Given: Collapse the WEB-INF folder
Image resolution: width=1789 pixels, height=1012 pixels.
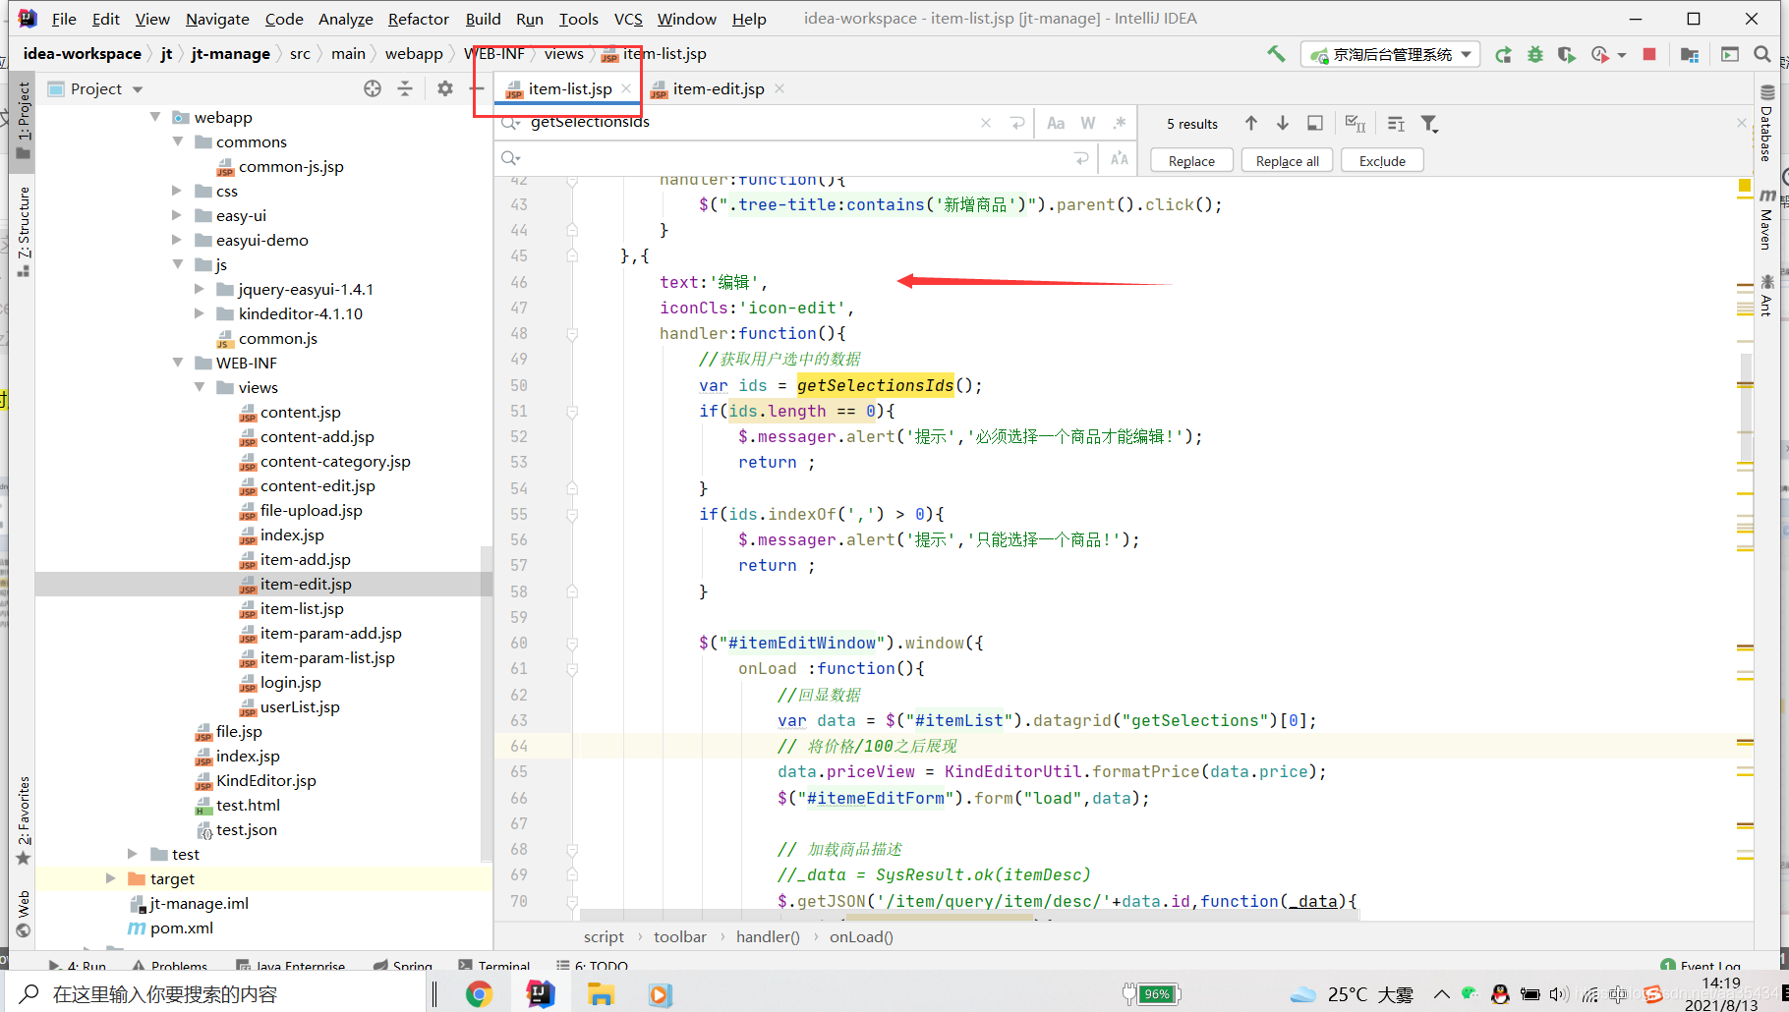Looking at the screenshot, I should [178, 363].
